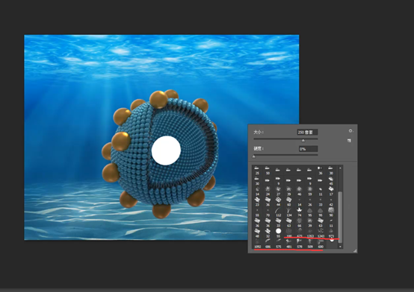
Task: Select the brush preset labeled 50
Action: 268,171
